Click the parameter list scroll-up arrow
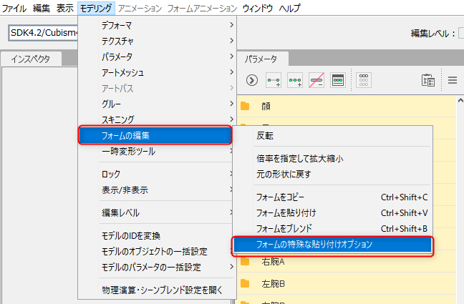This screenshot has height=304, width=464. point(460,101)
